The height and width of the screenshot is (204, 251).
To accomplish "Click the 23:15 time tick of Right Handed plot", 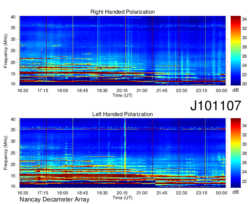I will click(202, 91).
